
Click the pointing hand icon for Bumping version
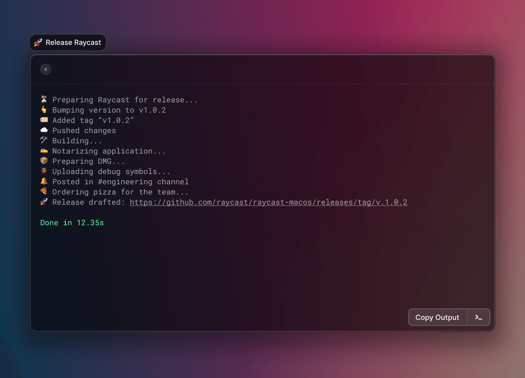click(44, 110)
